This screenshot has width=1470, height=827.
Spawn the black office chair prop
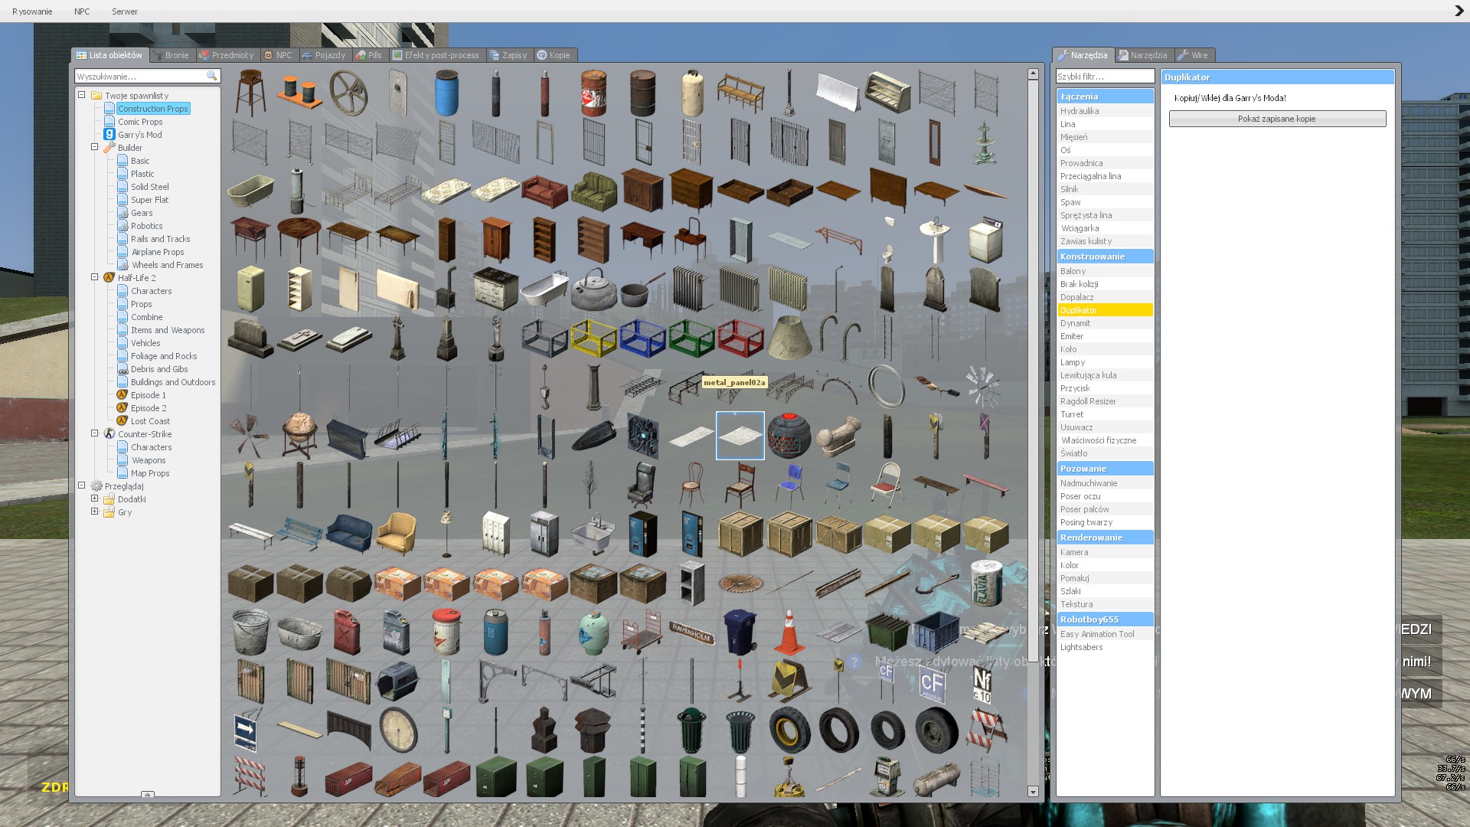coord(642,485)
